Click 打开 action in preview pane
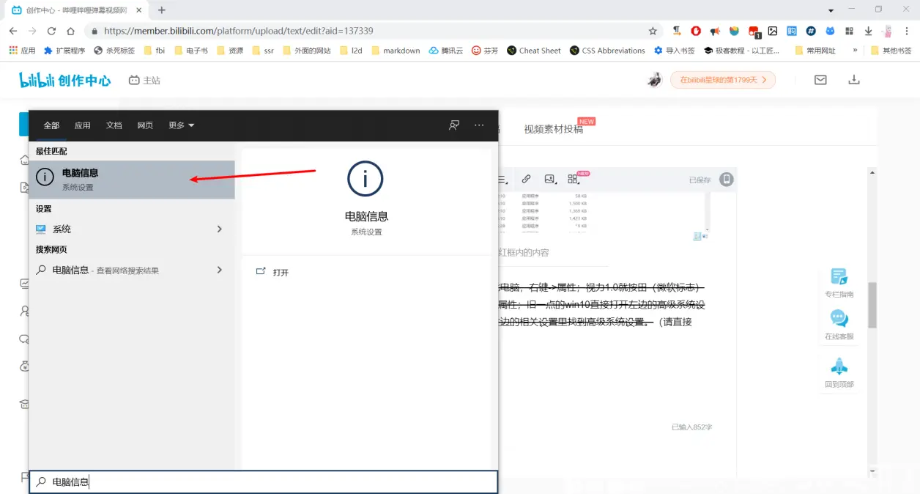The image size is (920, 494). tap(272, 272)
